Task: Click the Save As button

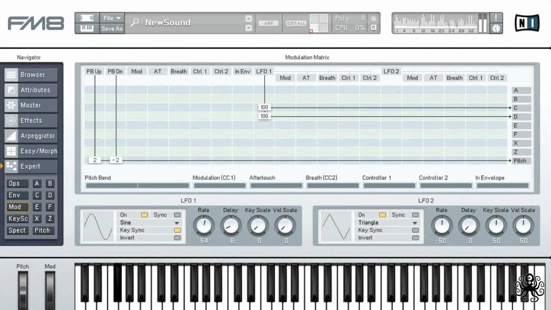Action: pyautogui.click(x=112, y=28)
